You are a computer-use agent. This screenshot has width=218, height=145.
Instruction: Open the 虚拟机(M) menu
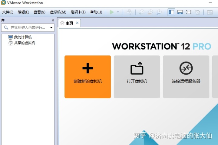tap(58, 12)
